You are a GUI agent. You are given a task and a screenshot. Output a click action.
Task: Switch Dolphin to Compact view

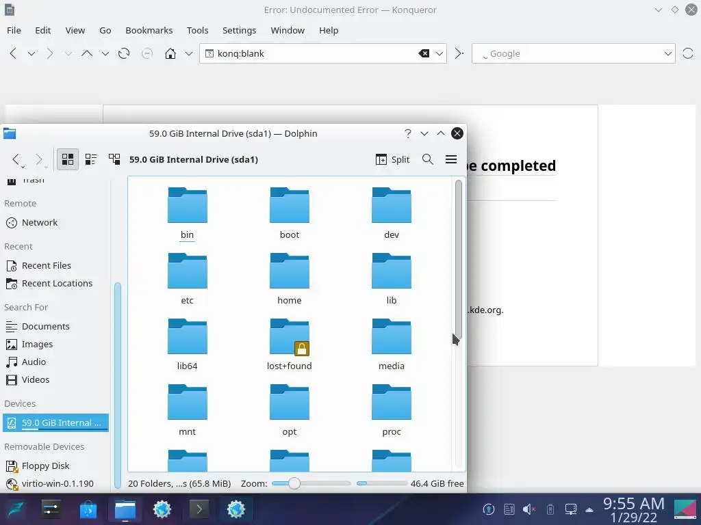coord(91,159)
